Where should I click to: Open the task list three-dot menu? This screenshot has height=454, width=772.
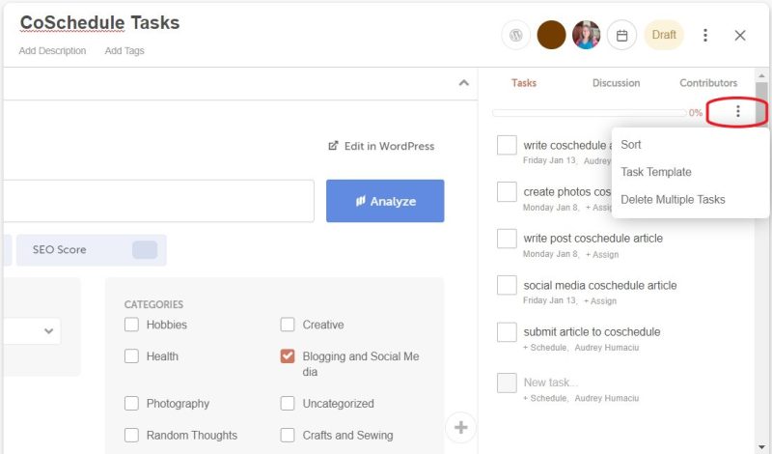click(x=737, y=111)
